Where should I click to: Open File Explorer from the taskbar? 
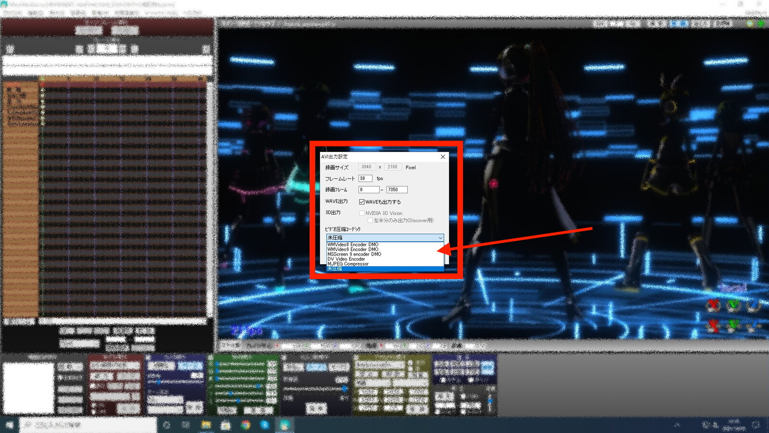point(206,425)
